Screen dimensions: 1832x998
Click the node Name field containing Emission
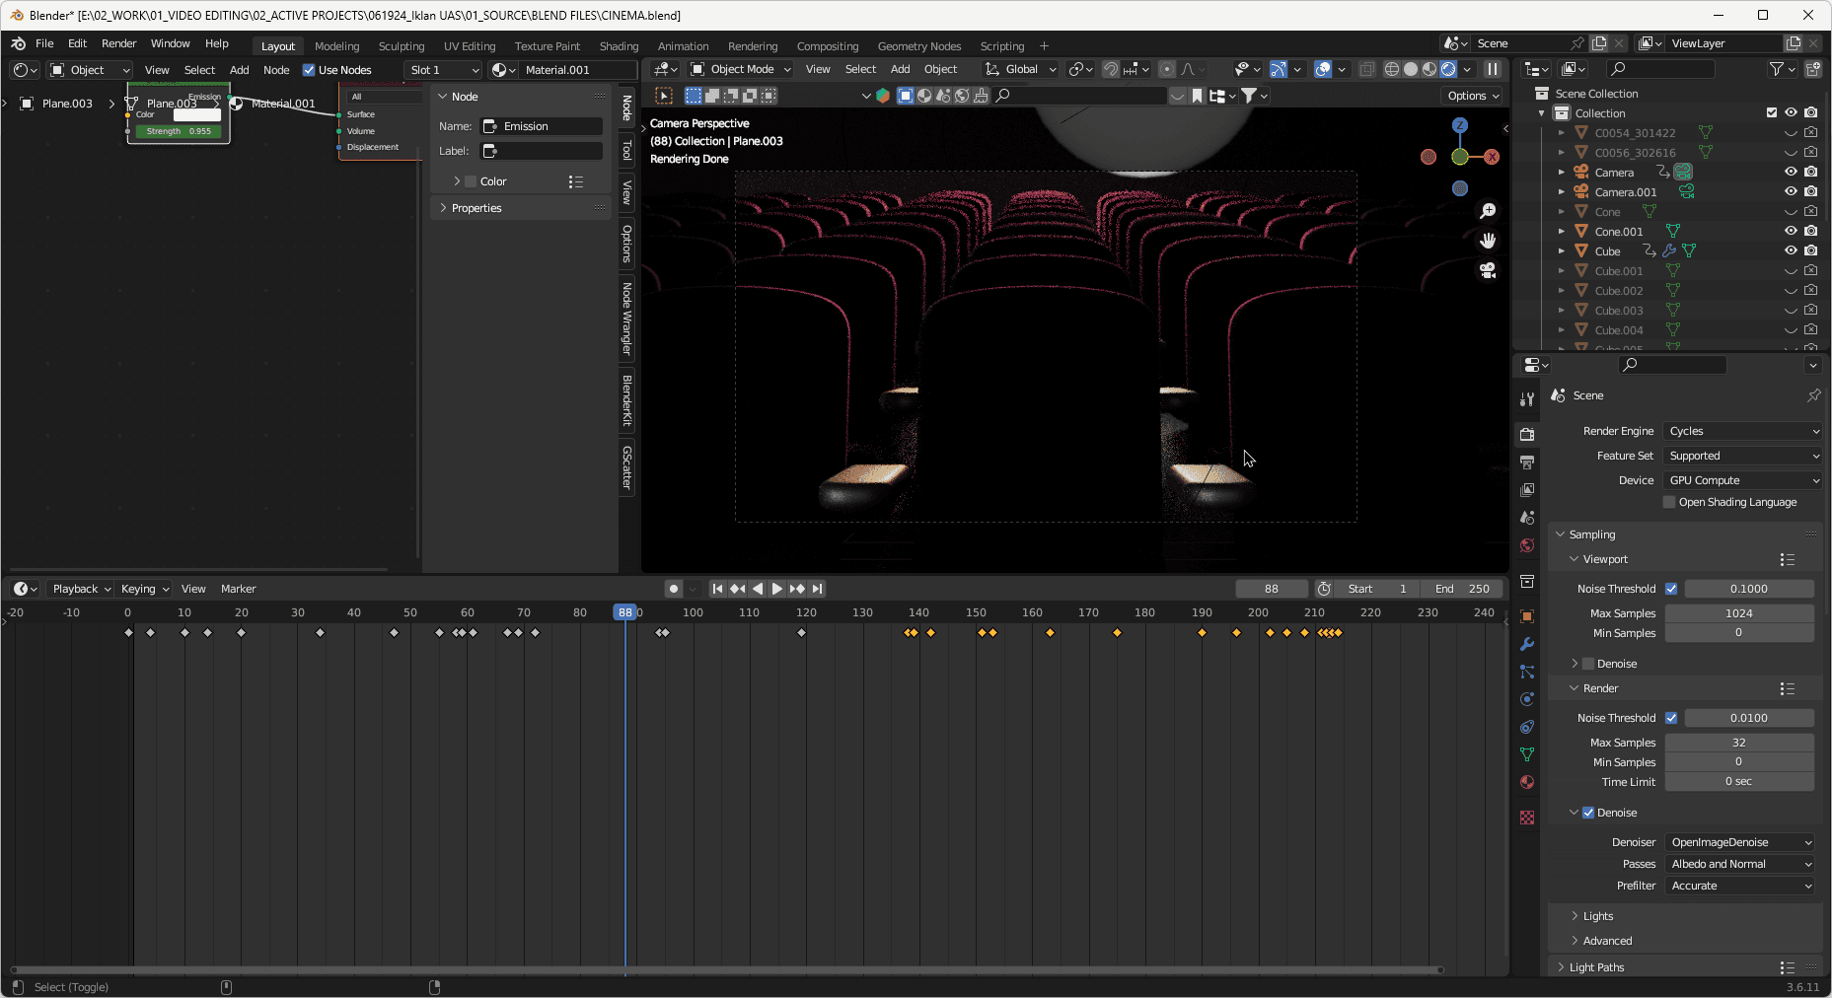(542, 126)
